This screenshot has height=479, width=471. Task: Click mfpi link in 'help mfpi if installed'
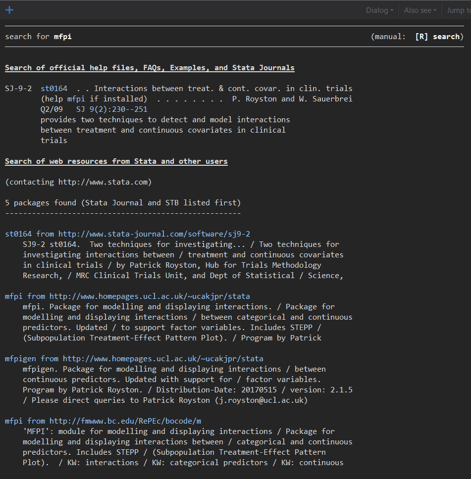point(76,99)
